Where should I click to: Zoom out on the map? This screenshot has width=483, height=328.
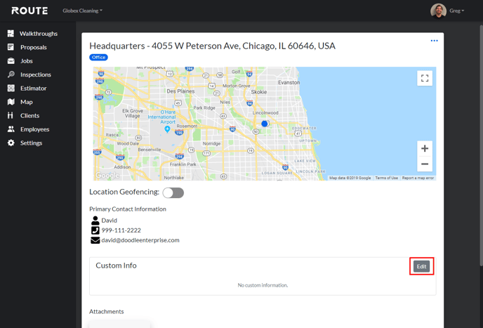(425, 164)
